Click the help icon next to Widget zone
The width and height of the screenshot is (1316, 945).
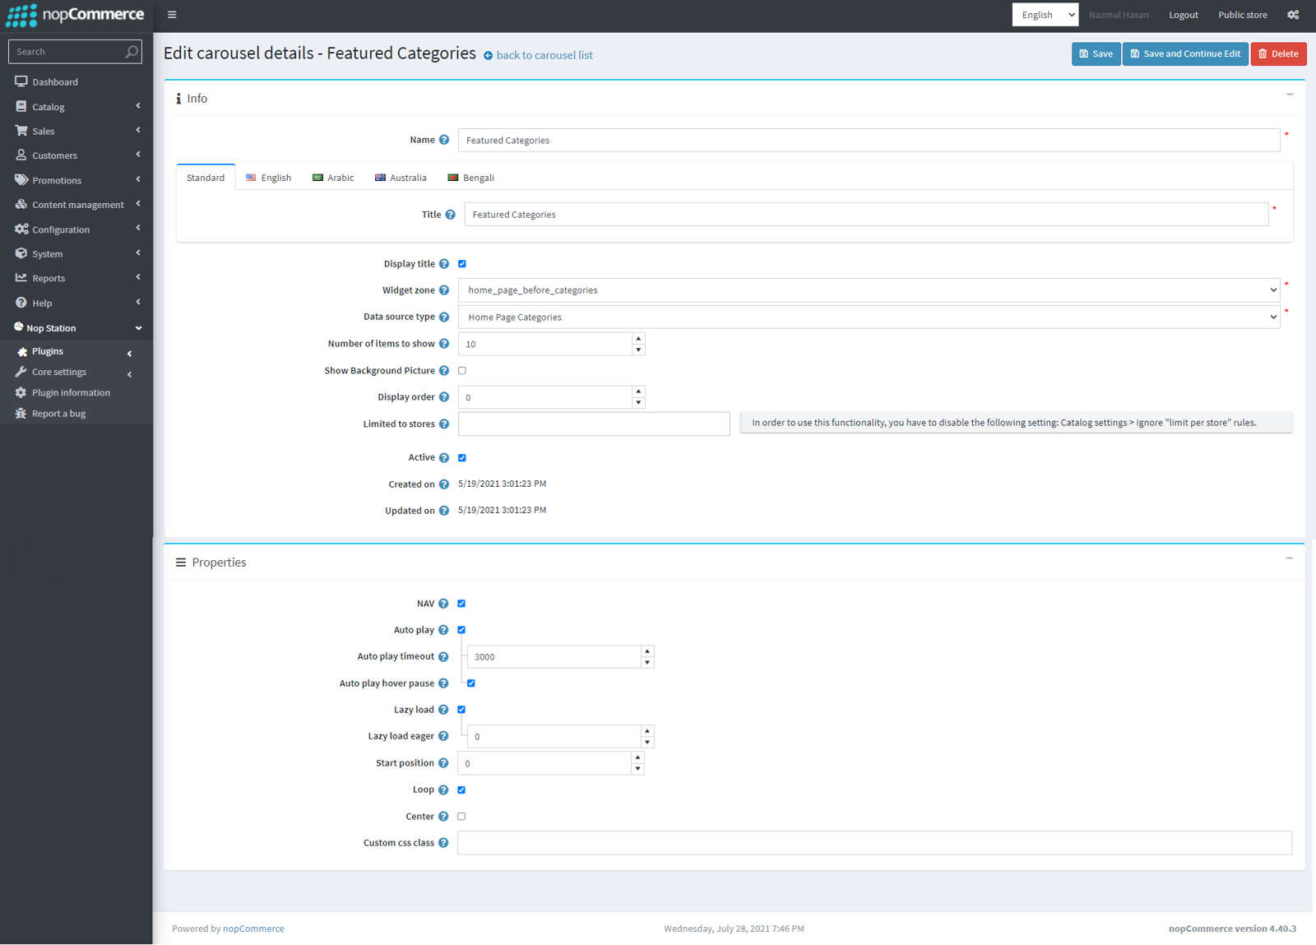pyautogui.click(x=444, y=290)
